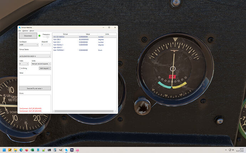Click the green connection status indicator

pos(39,36)
